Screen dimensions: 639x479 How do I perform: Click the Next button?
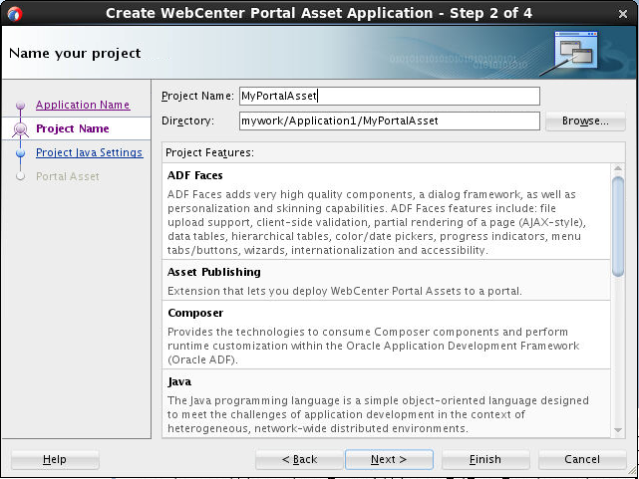point(389,459)
